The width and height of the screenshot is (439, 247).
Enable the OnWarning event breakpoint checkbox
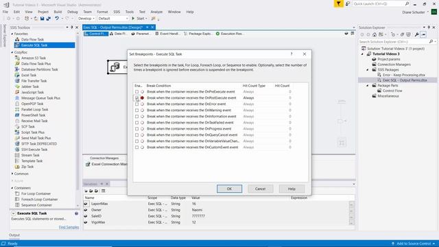click(x=137, y=110)
